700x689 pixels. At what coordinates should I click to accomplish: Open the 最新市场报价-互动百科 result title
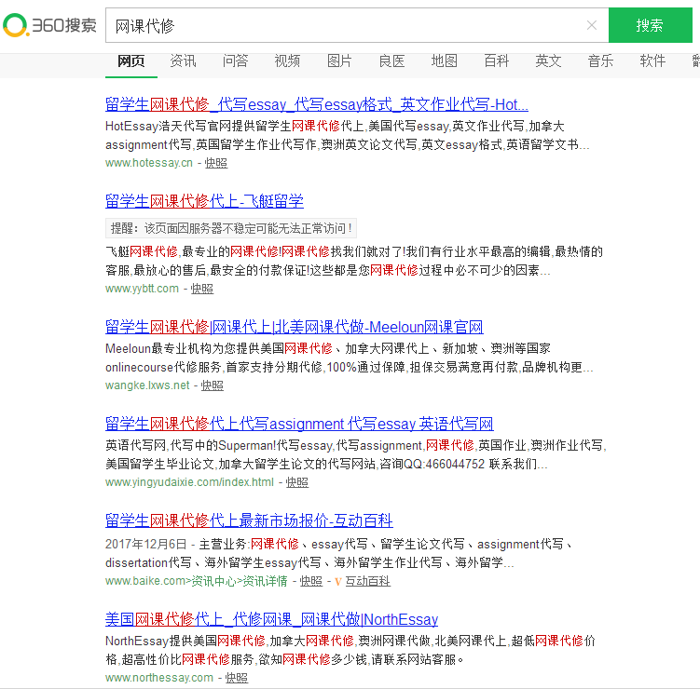coord(249,520)
